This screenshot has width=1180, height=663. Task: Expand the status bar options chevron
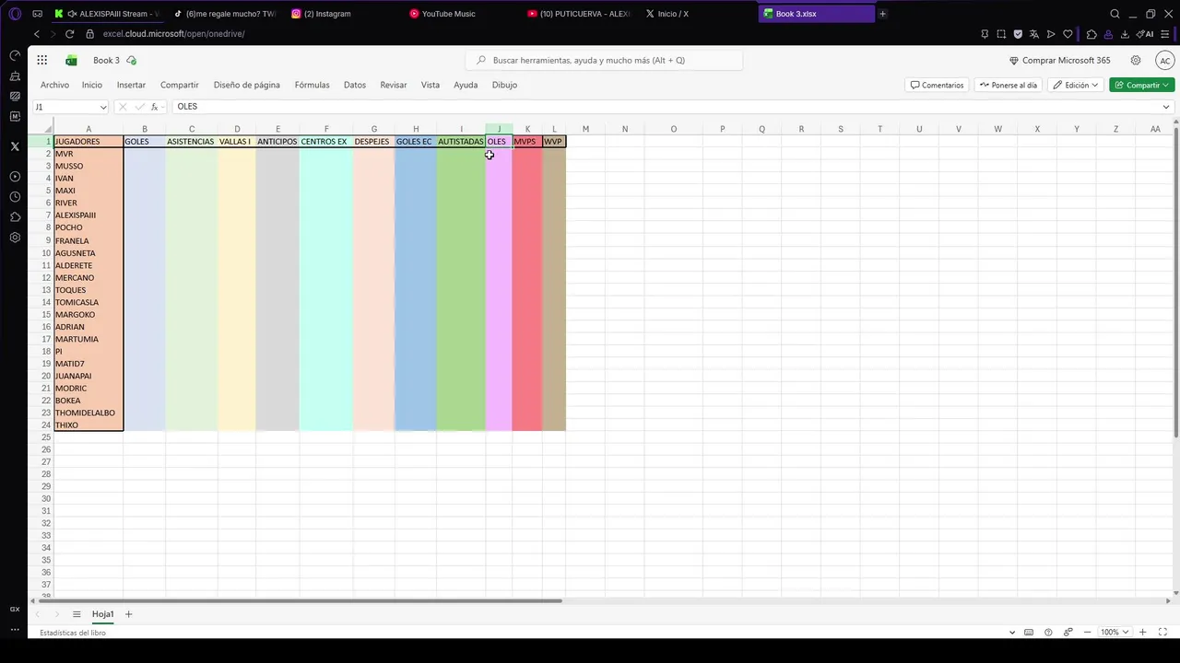coord(1012,633)
